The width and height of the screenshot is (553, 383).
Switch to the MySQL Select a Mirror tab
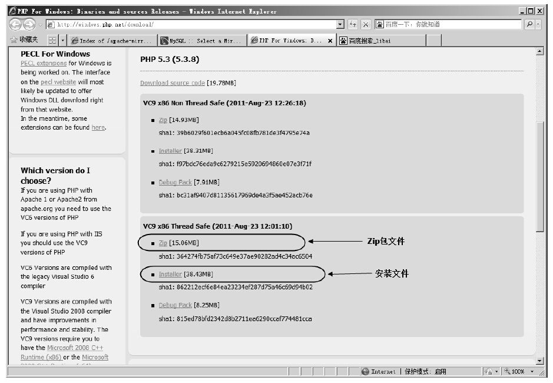202,41
